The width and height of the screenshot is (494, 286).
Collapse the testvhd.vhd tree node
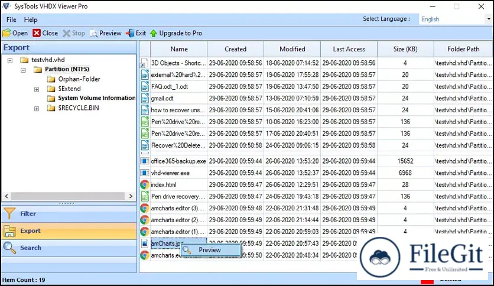[x=10, y=60]
